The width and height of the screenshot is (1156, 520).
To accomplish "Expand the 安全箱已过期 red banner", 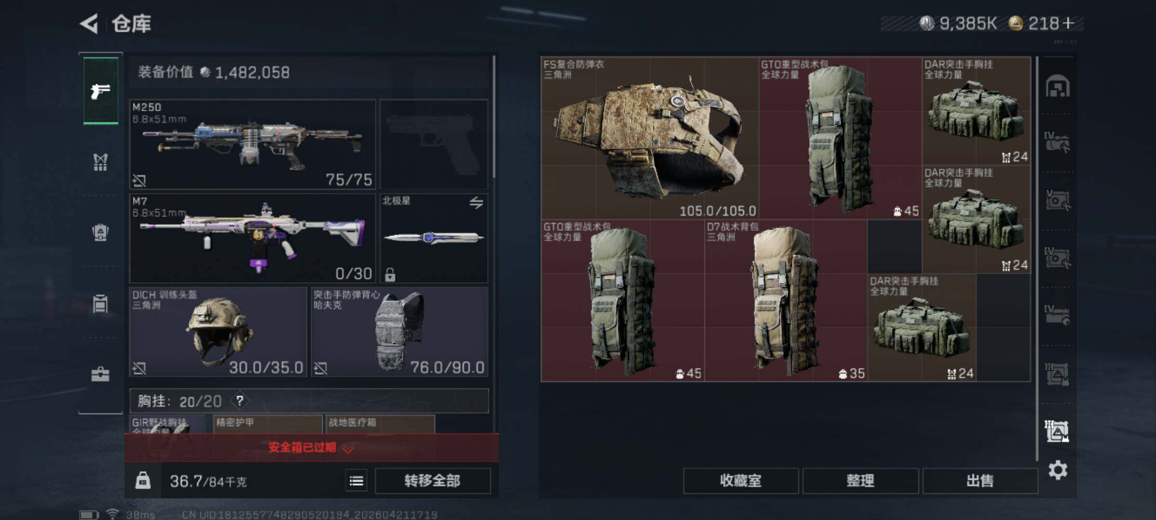I will (311, 448).
